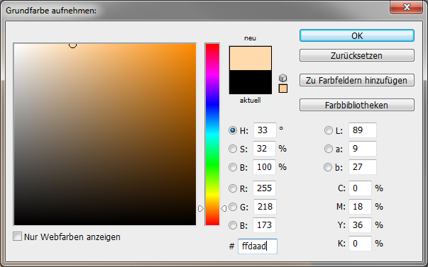Click Zu Farbfeldern hinzufügen
428x267 pixels.
pyautogui.click(x=357, y=80)
